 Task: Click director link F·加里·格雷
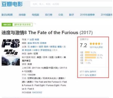[x=33, y=40]
